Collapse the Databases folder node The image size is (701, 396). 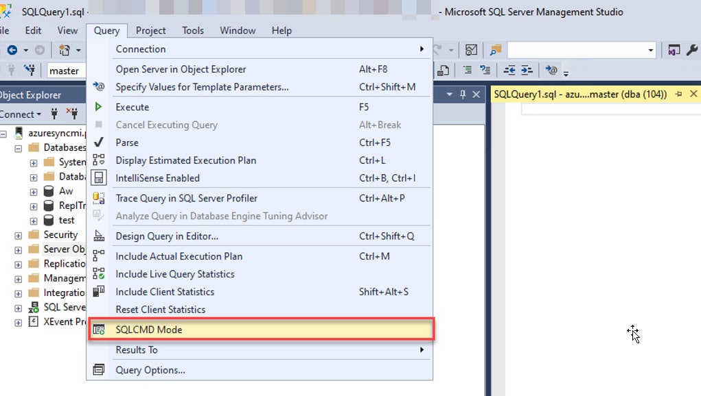coord(19,149)
